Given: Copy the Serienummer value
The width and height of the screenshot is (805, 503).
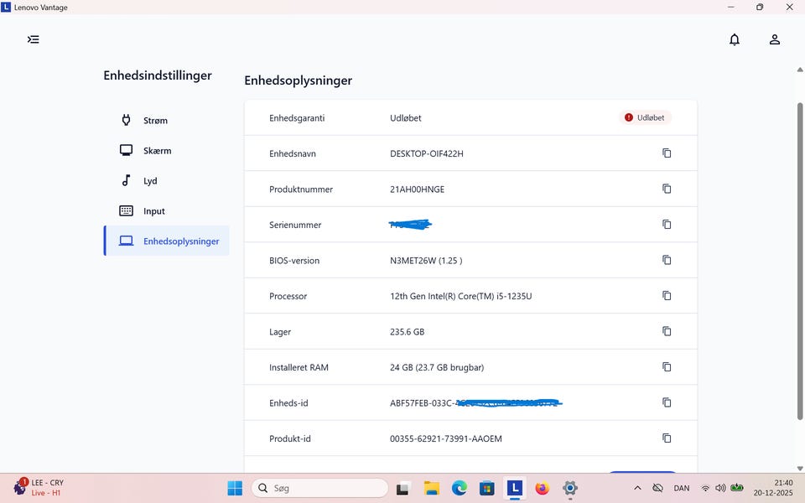Looking at the screenshot, I should click(x=667, y=225).
